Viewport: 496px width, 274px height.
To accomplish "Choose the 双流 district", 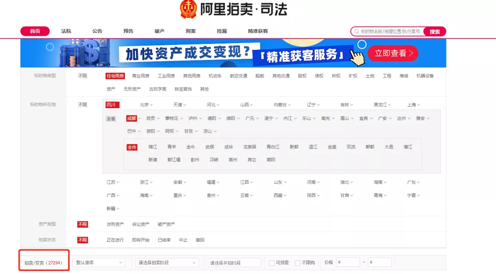I will tap(351, 147).
